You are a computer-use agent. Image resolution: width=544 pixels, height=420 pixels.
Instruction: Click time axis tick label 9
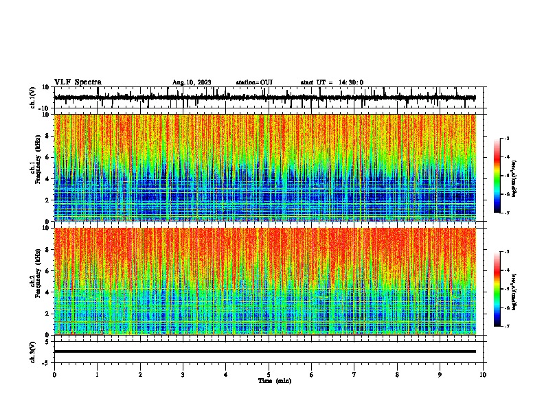click(440, 375)
